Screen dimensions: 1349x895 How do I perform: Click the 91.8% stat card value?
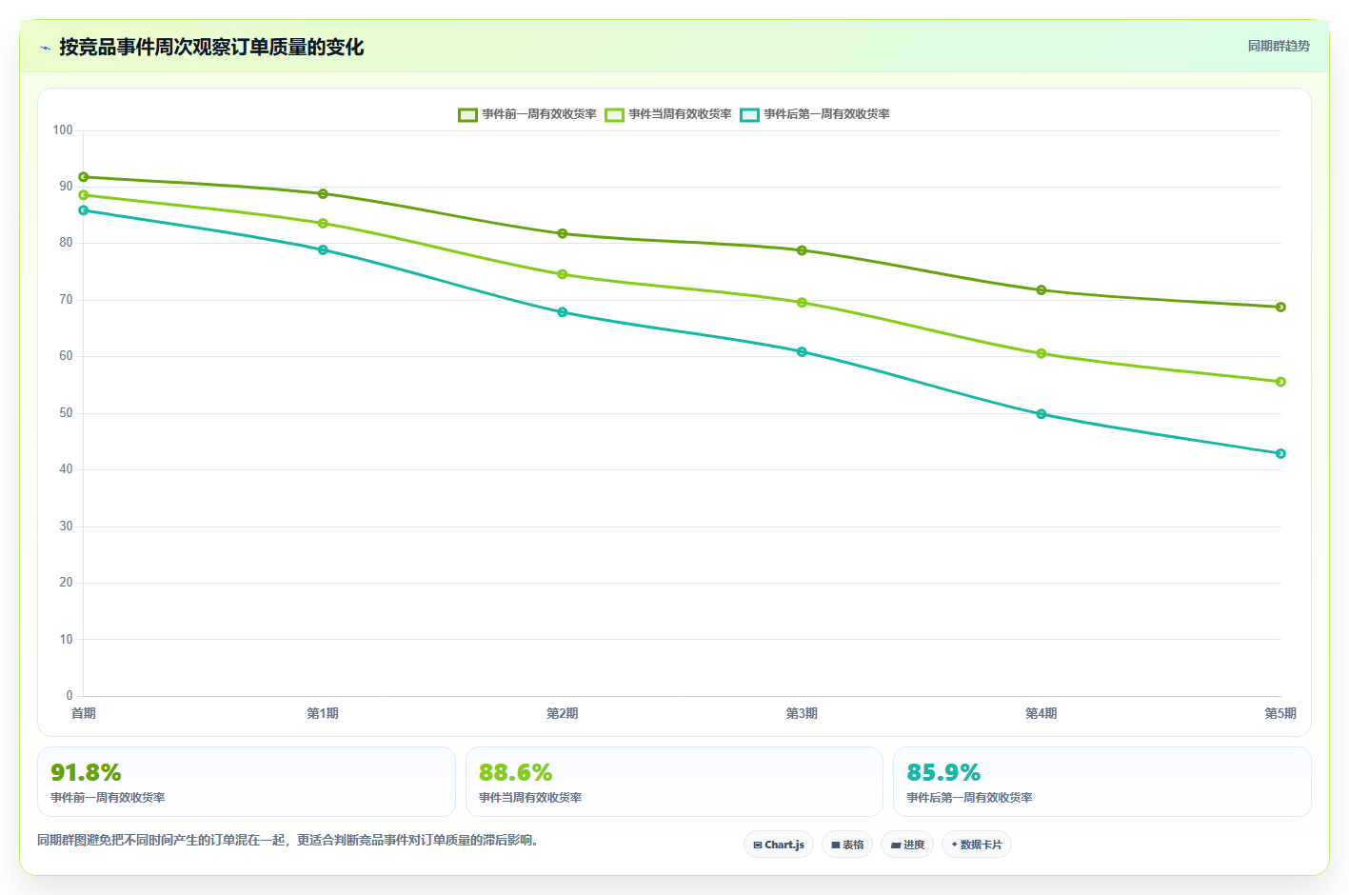[x=86, y=772]
